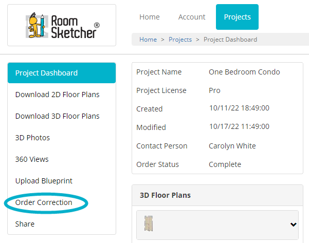
Task: Click the One Bedroom Condo project name
Action: pos(244,72)
